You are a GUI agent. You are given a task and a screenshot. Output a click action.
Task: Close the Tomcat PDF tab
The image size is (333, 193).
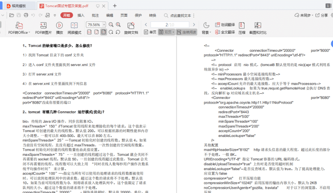[x=104, y=6]
